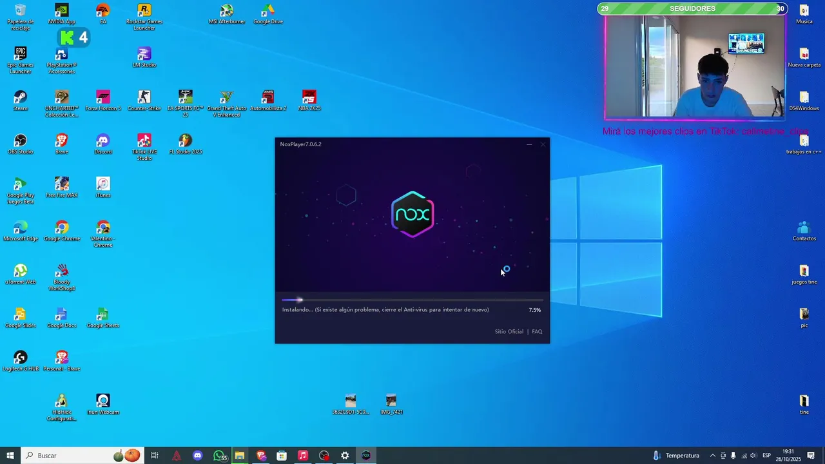Select Epic Games Launcher desktop icon
825x464 pixels.
tap(21, 61)
